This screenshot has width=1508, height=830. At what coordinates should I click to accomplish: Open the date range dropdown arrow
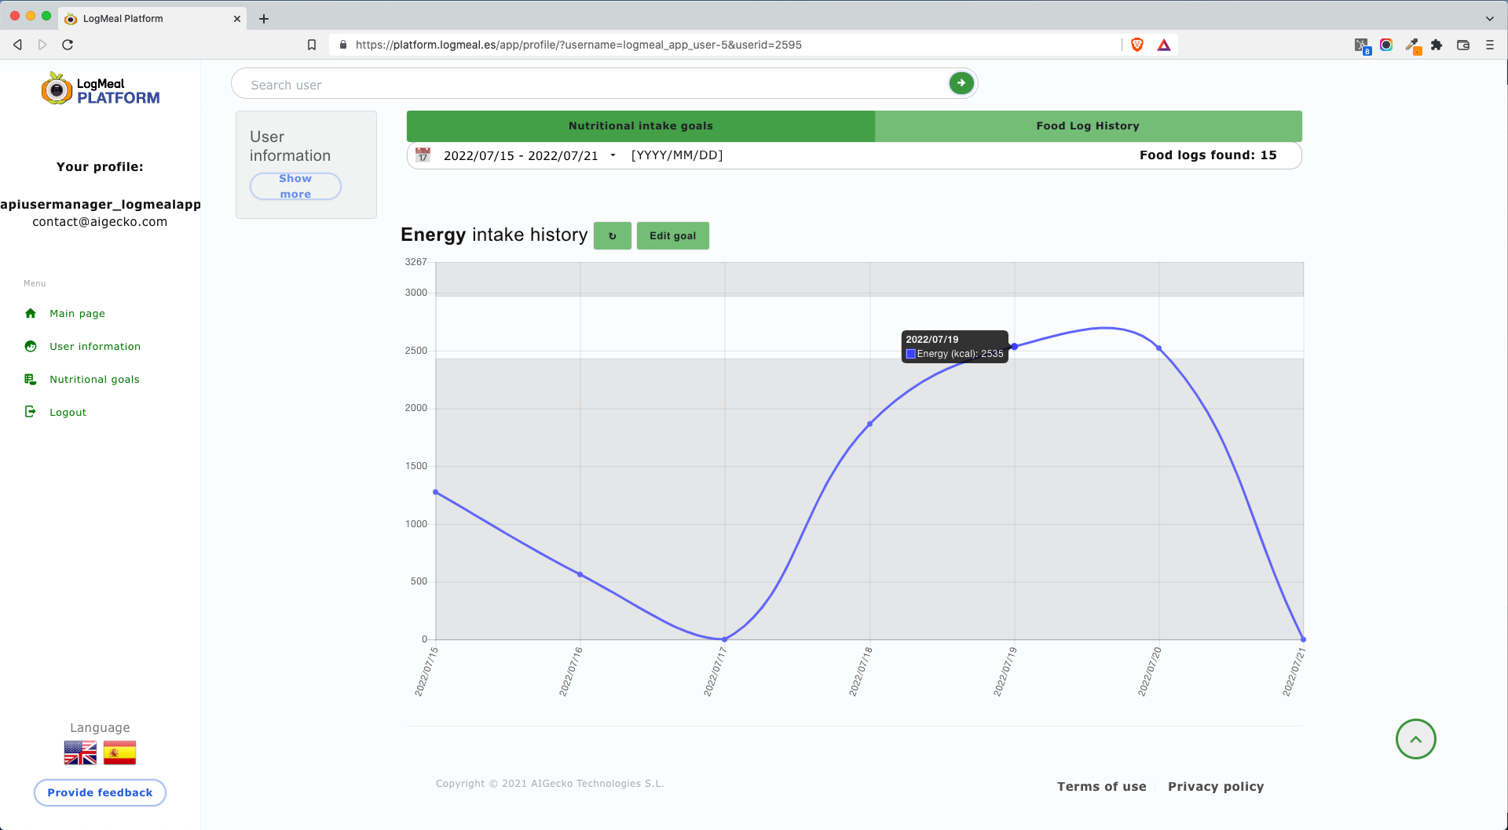[613, 155]
